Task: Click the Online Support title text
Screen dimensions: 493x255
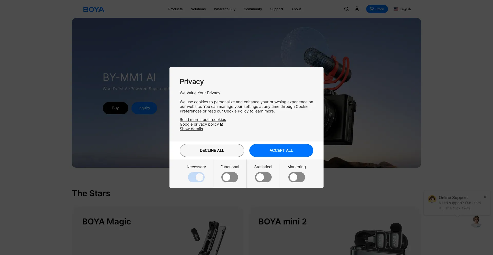Action: click(453, 197)
